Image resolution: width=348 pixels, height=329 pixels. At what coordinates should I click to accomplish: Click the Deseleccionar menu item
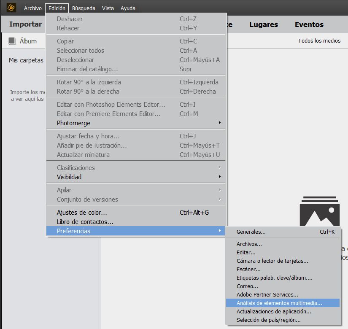tap(136, 60)
